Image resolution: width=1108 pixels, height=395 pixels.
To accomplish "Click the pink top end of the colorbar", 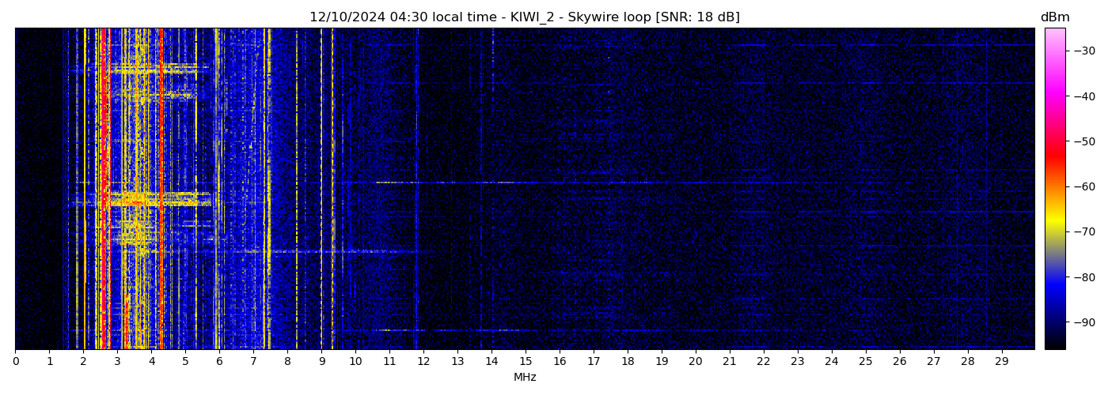I will click(x=1054, y=33).
